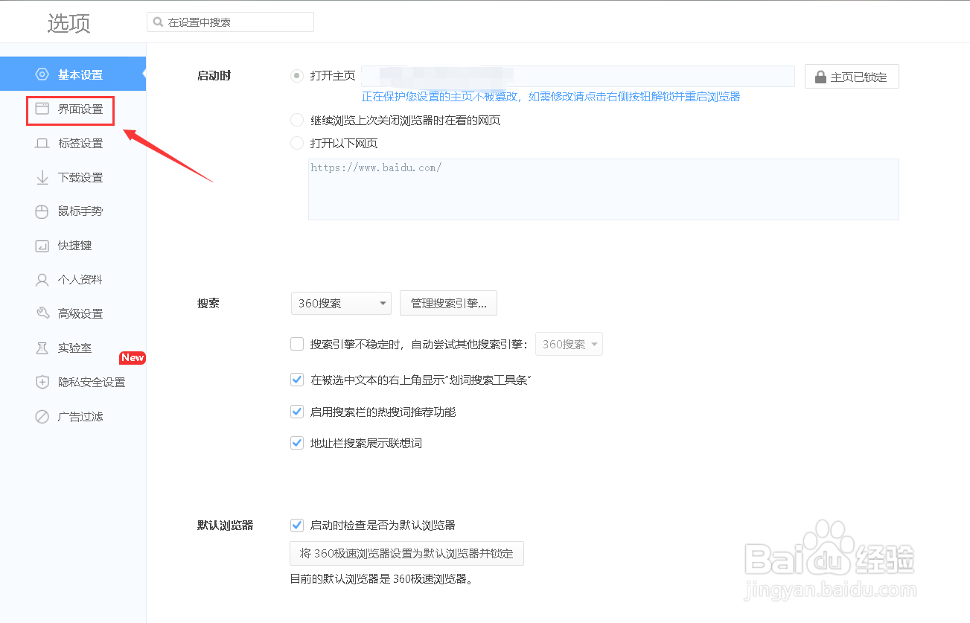Open 隐私安全设置 from the sidebar
This screenshot has width=970, height=623.
tap(78, 382)
